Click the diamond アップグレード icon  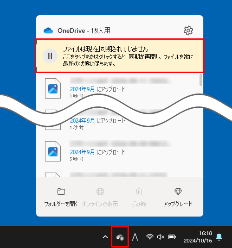178,192
